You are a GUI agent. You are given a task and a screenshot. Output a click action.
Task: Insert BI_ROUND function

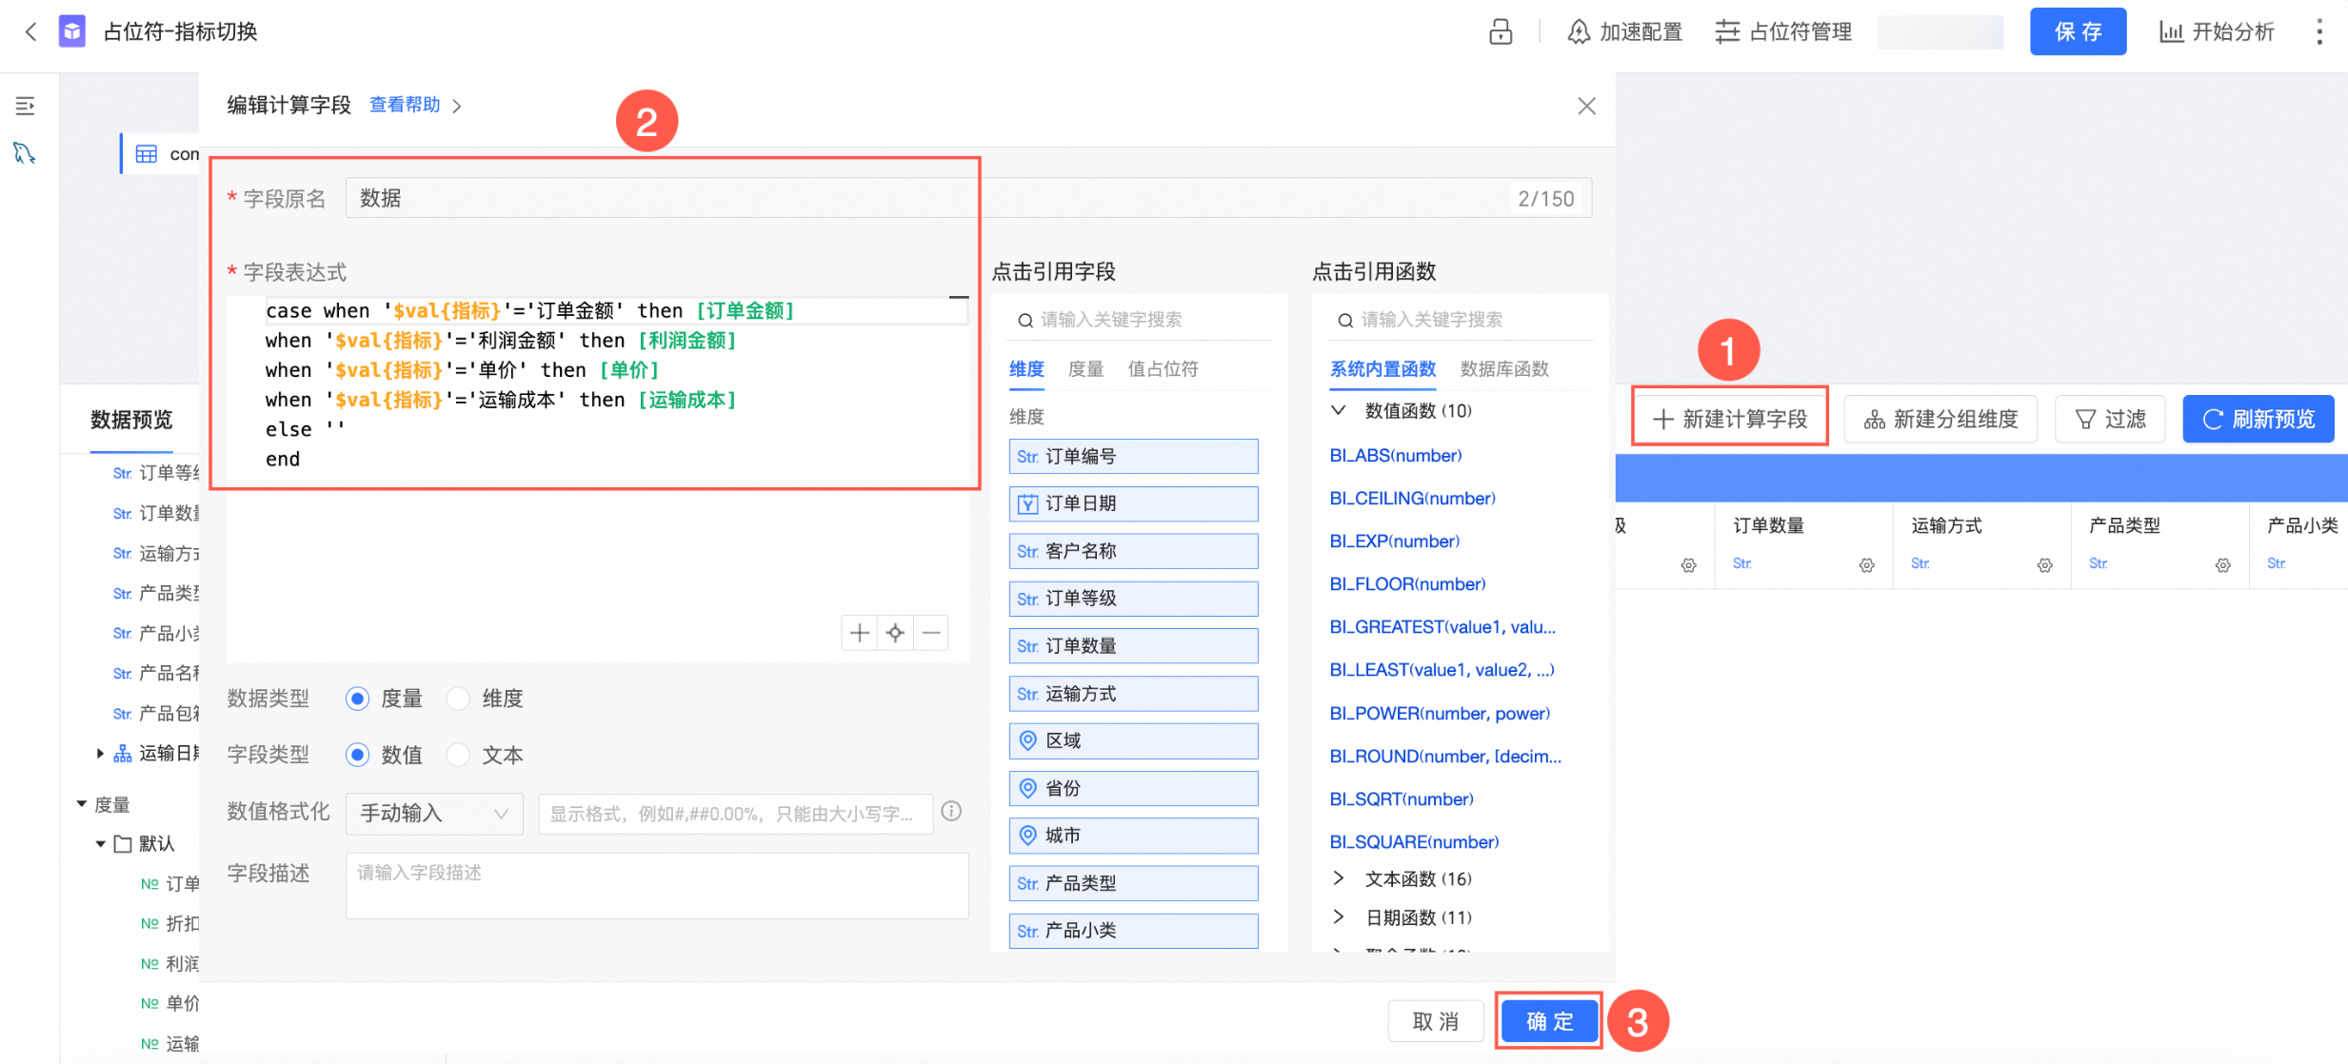(x=1444, y=757)
